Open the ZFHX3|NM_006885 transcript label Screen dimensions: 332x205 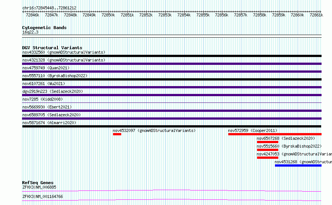click(x=40, y=187)
